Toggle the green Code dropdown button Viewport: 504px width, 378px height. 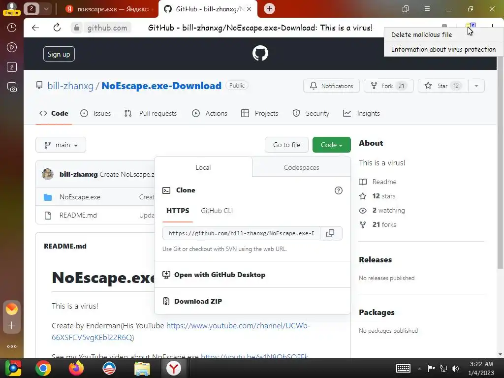click(x=331, y=145)
